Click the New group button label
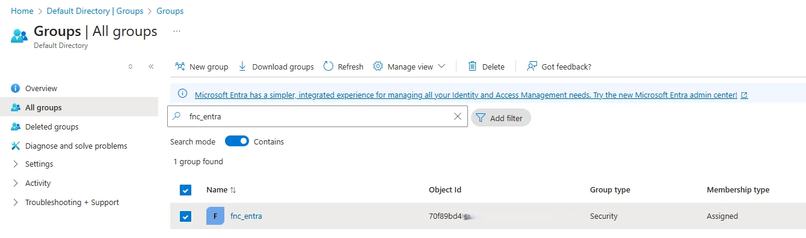Image resolution: width=806 pixels, height=238 pixels. 209,67
